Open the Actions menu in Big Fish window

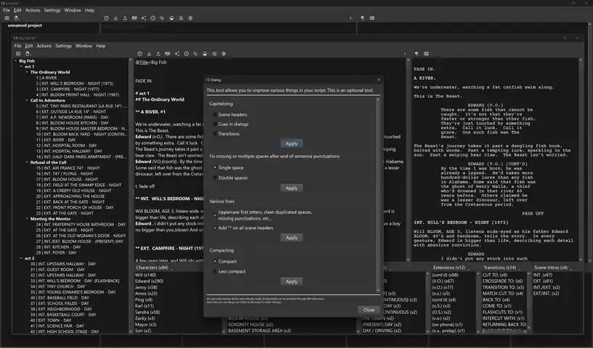point(44,46)
